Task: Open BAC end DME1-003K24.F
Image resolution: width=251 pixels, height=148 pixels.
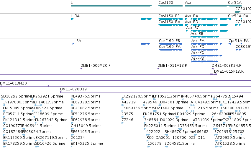Action: tap(226, 66)
